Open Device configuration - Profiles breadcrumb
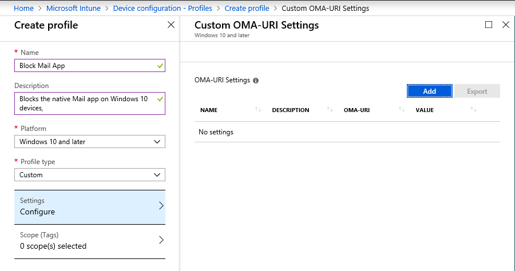This screenshot has height=271, width=515. [163, 9]
